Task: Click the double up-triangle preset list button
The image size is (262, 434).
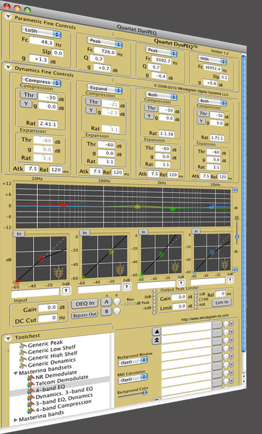Action: [157, 340]
